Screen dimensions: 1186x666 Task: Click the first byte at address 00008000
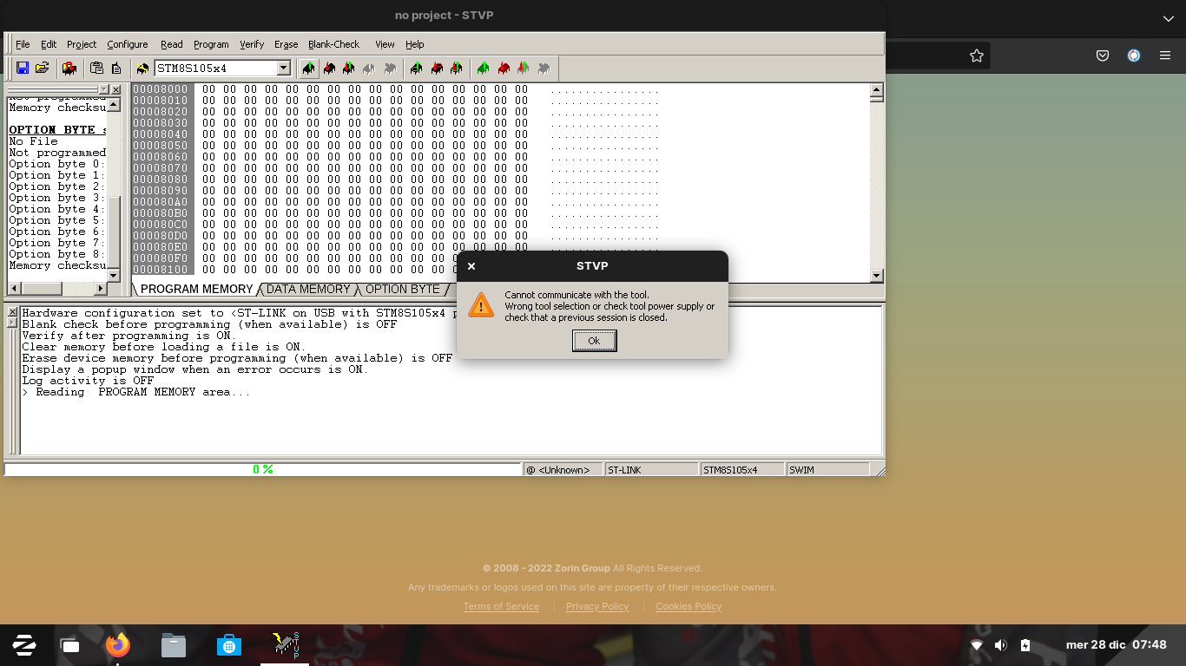tap(208, 89)
